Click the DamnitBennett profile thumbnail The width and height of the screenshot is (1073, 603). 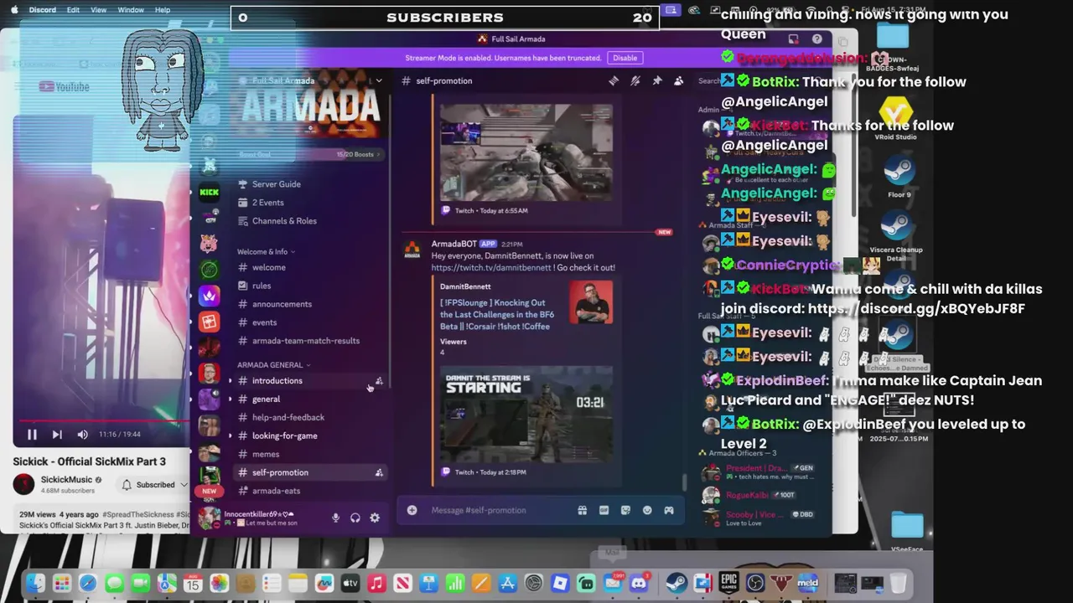coord(591,301)
